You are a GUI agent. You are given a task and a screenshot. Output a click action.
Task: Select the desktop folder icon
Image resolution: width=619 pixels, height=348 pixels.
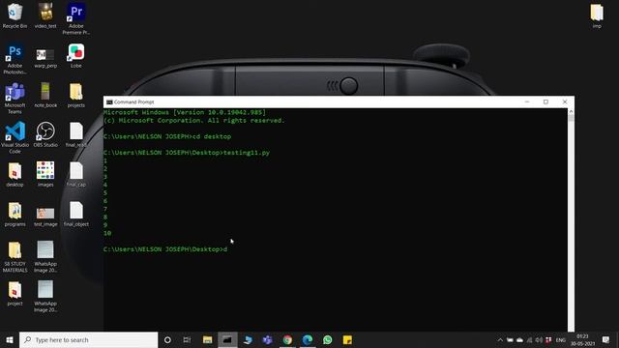tap(15, 174)
